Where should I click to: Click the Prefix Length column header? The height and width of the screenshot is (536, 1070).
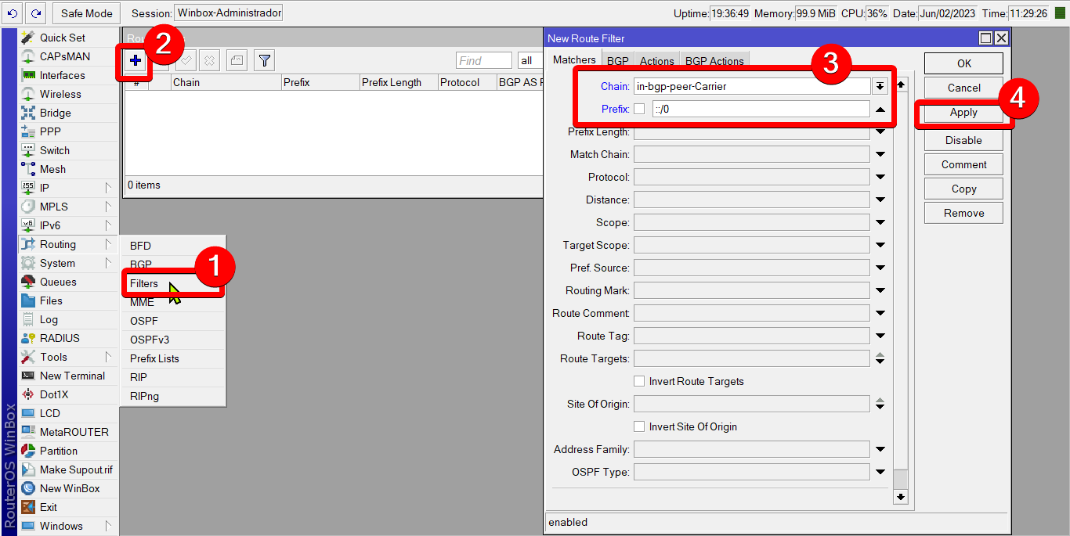(x=399, y=82)
